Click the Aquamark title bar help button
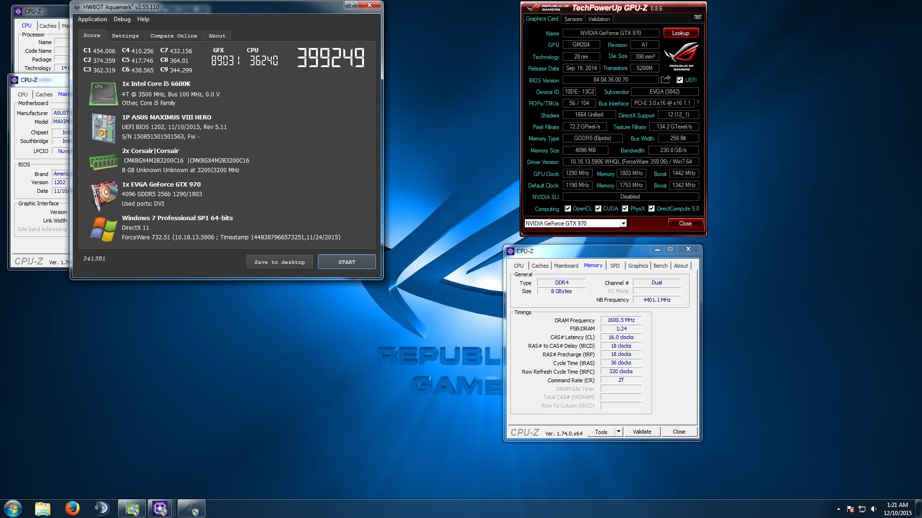This screenshot has height=518, width=922. point(352,5)
